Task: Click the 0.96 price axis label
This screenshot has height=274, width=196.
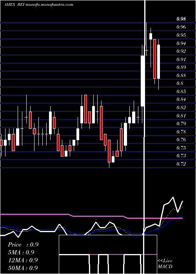Action: (181, 27)
